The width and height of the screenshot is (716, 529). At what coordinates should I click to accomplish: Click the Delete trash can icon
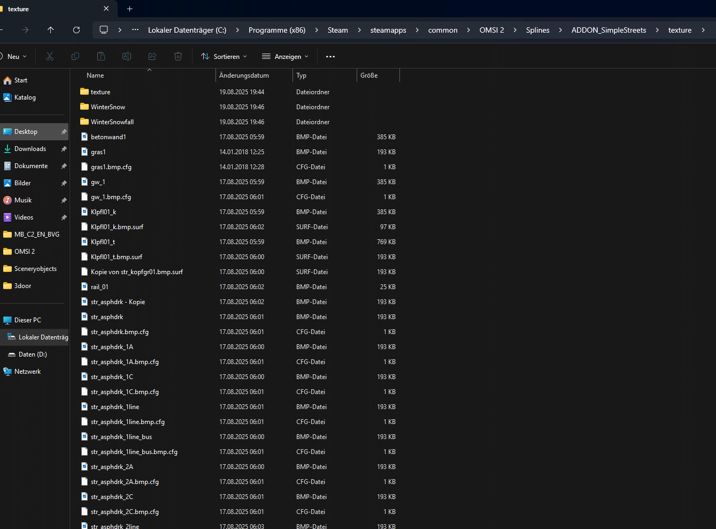tap(178, 56)
